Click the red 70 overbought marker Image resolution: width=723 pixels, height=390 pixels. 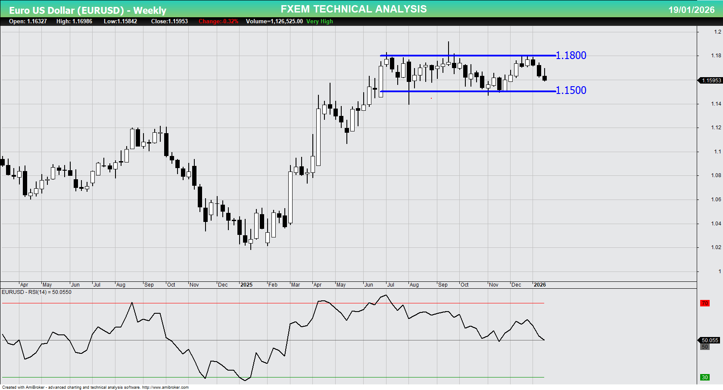coord(704,304)
